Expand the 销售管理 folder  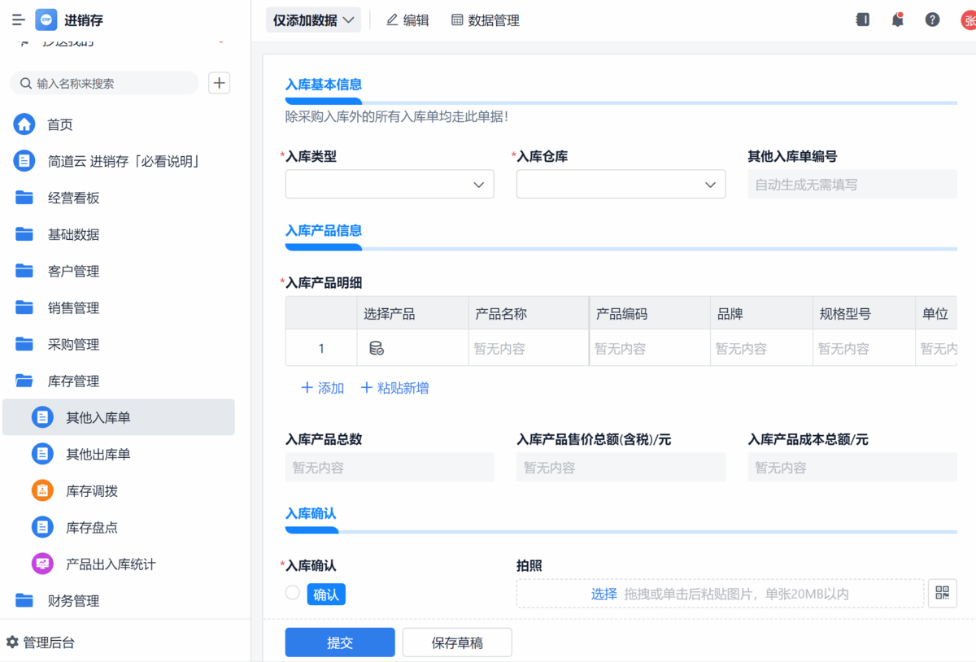pos(73,308)
